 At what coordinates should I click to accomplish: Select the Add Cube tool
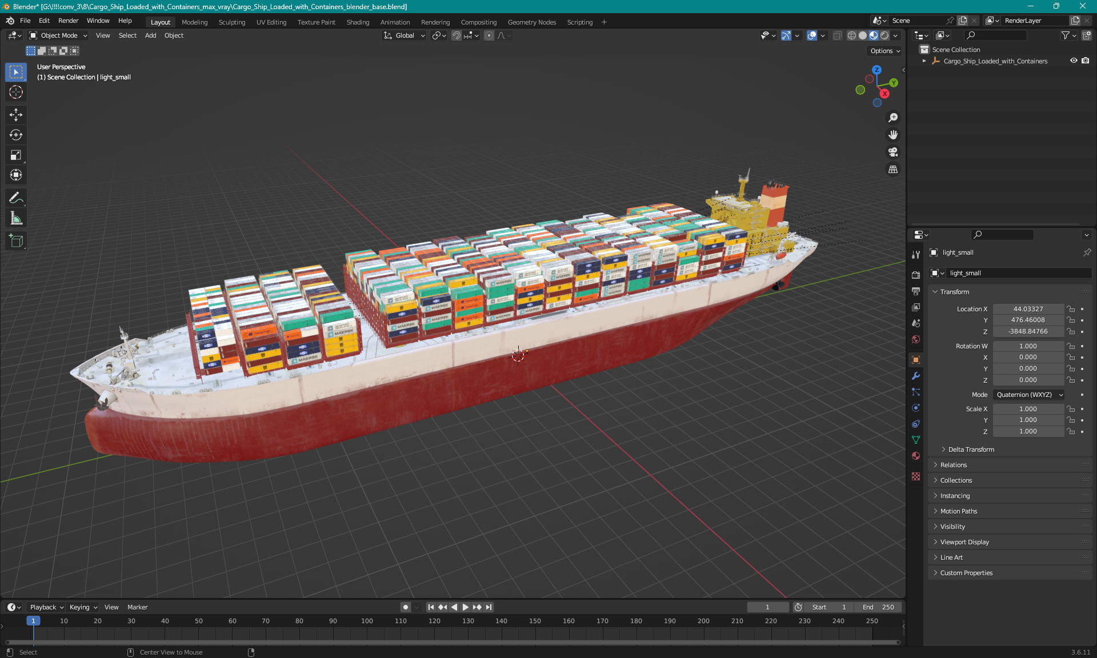tap(16, 241)
